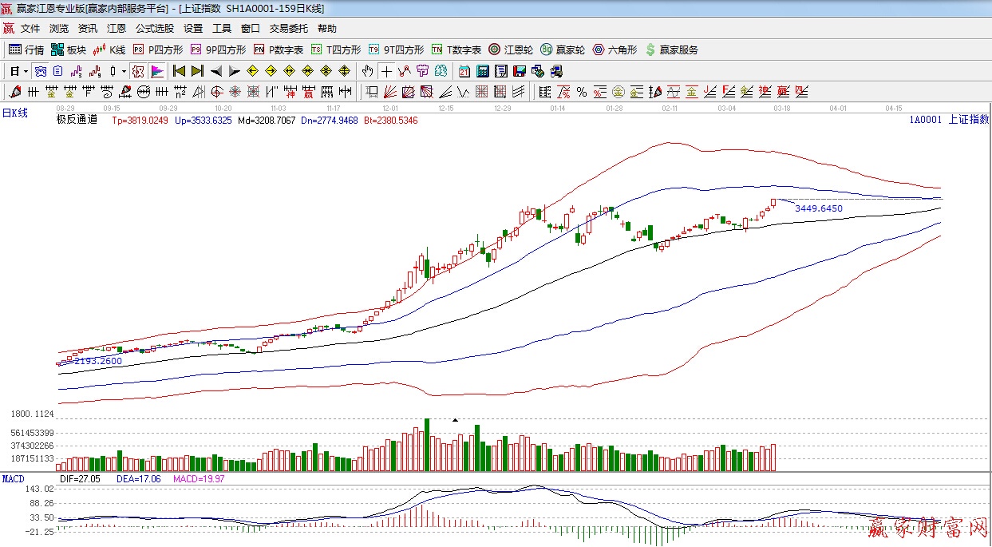Viewport: 992px width, 547px height.
Task: Toggle the crosshair cursor button
Action: point(386,71)
